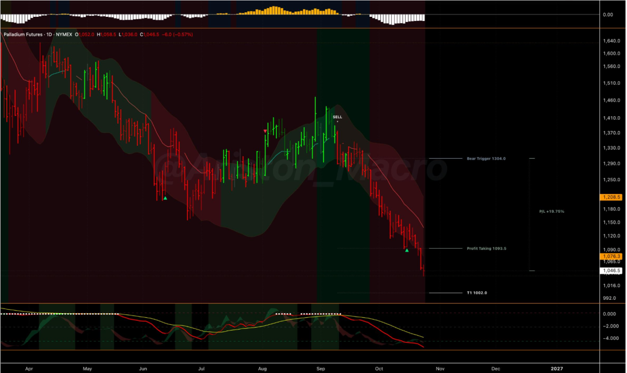
Task: Click the 1,330.0 price axis label
Action: [611, 148]
